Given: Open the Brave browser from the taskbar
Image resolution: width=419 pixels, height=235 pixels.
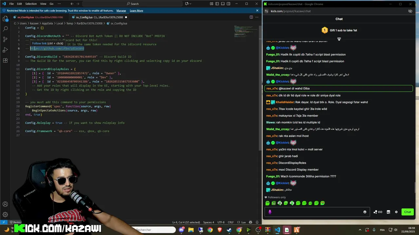Looking at the screenshot, I should 220,230.
